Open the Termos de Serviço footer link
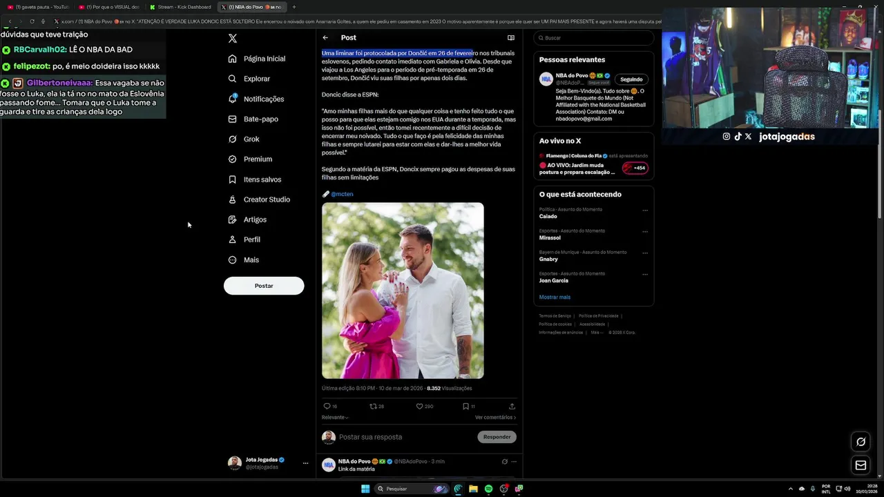The image size is (884, 497). [555, 316]
